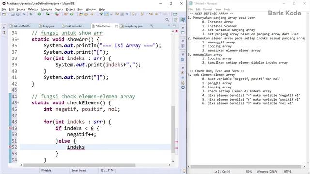Run the program with green Run button

tap(39, 14)
